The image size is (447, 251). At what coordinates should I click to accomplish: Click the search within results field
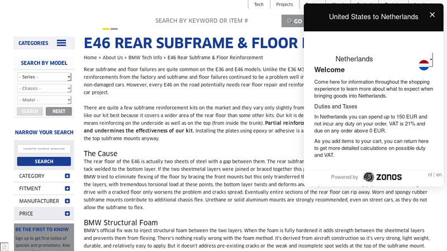point(44,149)
